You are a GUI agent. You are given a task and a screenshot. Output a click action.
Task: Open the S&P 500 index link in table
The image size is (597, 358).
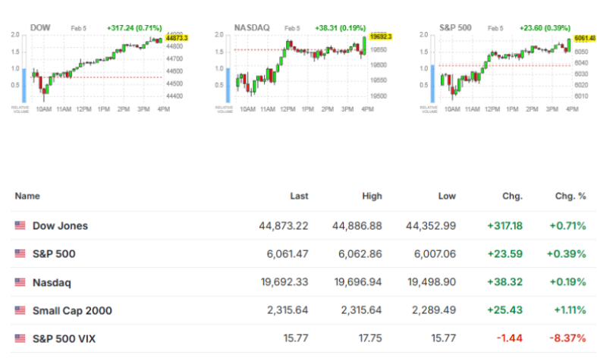[x=54, y=254]
